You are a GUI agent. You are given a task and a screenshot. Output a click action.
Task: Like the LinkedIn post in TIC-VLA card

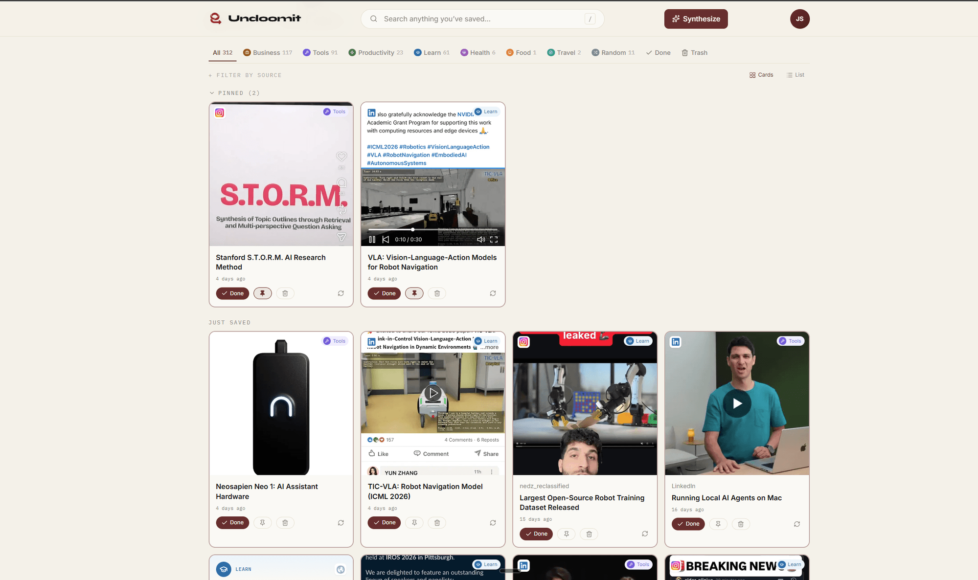(x=378, y=454)
